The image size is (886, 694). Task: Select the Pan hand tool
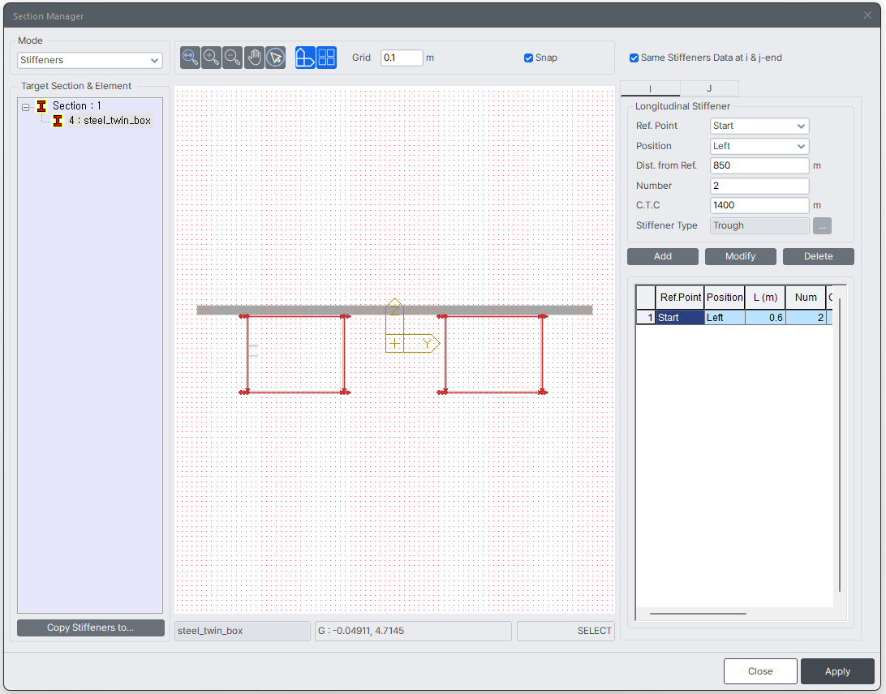[254, 58]
